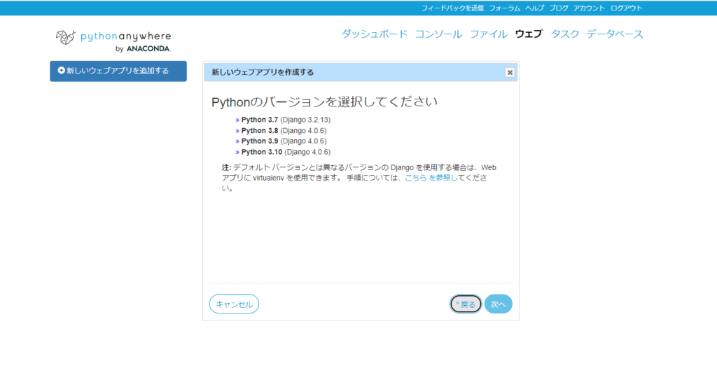Click the Pythonのバージョンを選択してください heading
Viewport: 717px width, 380px height.
click(324, 101)
